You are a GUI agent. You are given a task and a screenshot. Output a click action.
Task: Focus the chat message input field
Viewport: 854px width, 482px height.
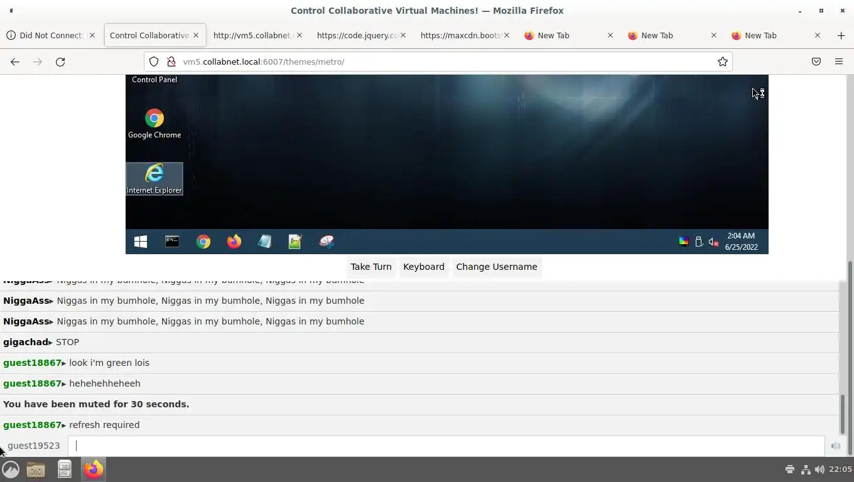pyautogui.click(x=446, y=446)
